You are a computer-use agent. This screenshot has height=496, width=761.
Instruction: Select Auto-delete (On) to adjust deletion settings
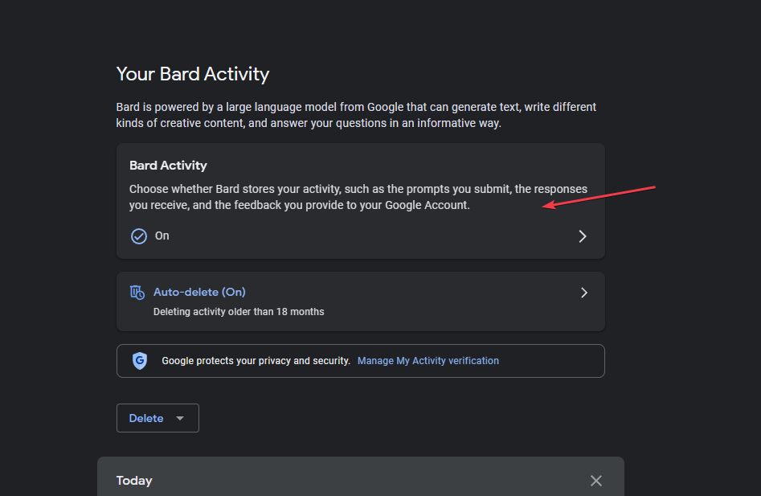coord(199,292)
